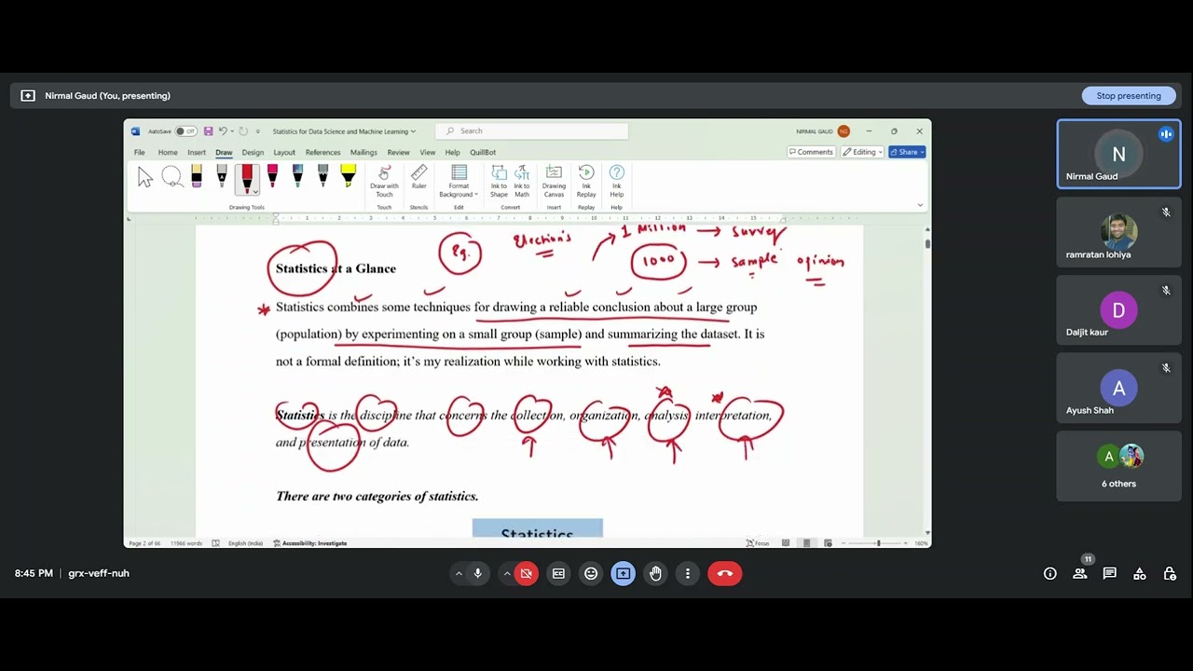Viewport: 1193px width, 671px height.
Task: Switch to Focus mode in status bar
Action: point(756,543)
